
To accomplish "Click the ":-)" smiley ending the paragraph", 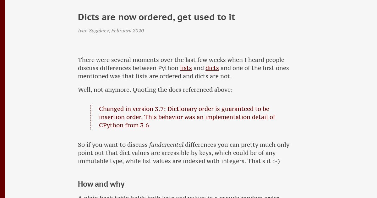I will point(276,161).
